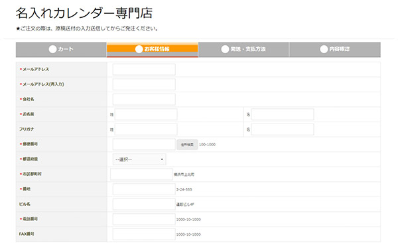Select the フリガナ 名 input field

[x=283, y=129]
